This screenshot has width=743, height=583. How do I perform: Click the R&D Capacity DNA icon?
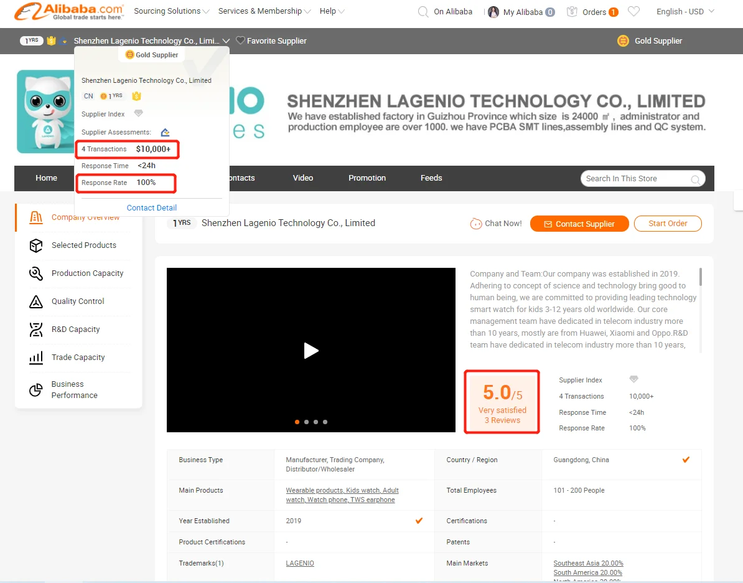(36, 329)
